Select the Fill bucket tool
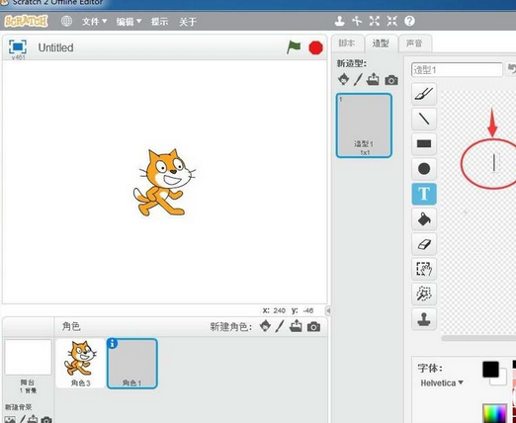This screenshot has height=423, width=516. pyautogui.click(x=424, y=218)
